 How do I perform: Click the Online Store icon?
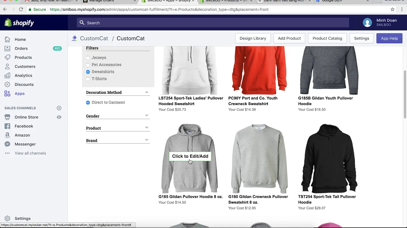(7, 117)
